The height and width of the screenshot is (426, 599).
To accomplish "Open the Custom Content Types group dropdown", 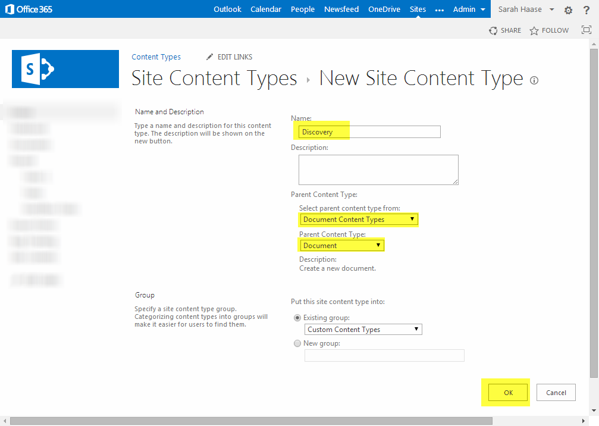I will coord(363,329).
